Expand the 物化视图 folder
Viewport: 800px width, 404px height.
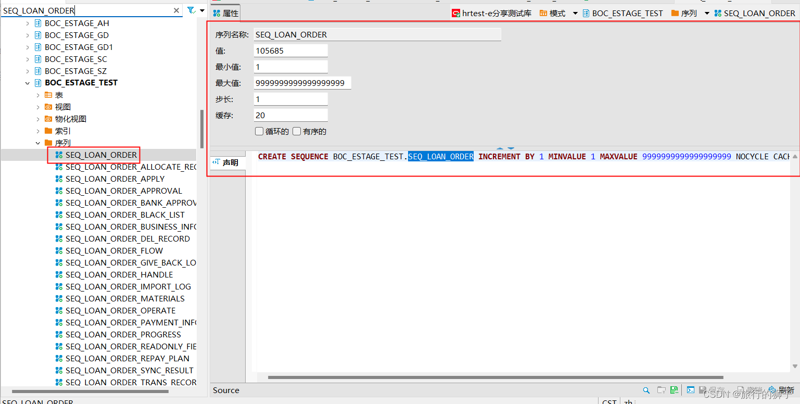tap(37, 119)
